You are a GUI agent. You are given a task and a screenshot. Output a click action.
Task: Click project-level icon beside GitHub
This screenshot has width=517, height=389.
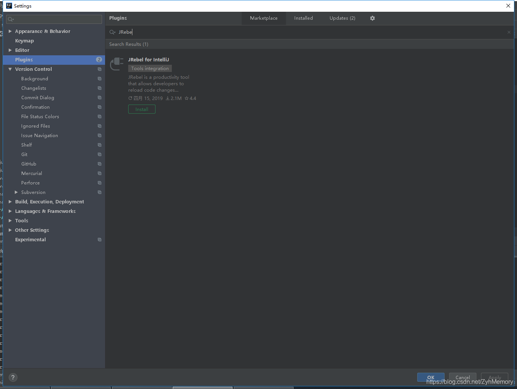[99, 164]
